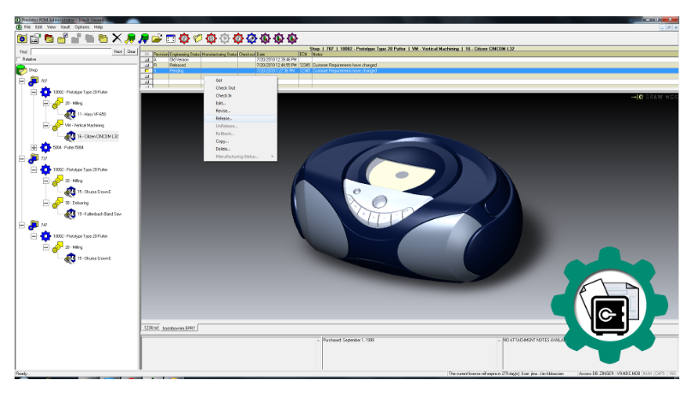Choose Check Out from the context menu
693x398 pixels.
coord(225,87)
